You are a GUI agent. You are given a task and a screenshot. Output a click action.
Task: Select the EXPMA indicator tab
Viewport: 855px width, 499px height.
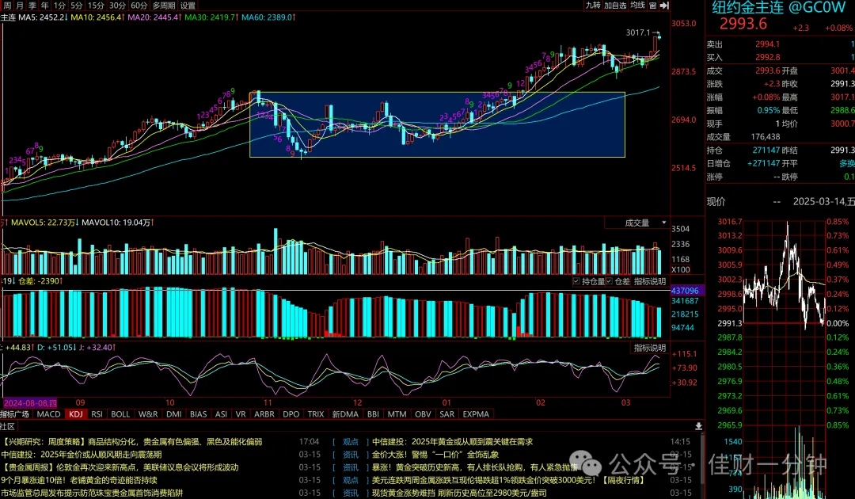(476, 414)
